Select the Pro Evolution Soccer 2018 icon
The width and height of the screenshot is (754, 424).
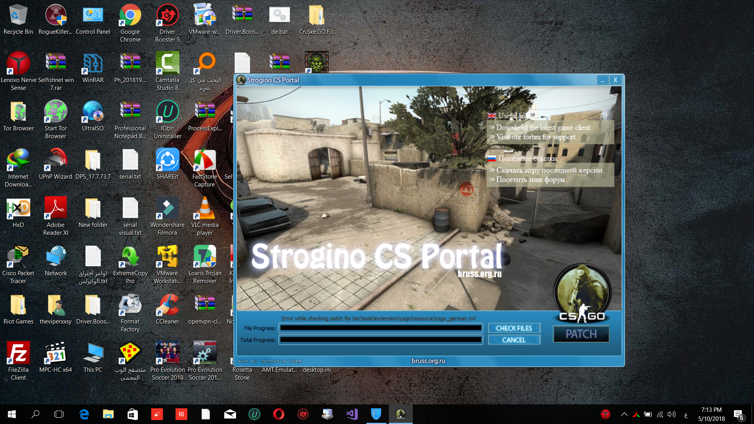(167, 362)
